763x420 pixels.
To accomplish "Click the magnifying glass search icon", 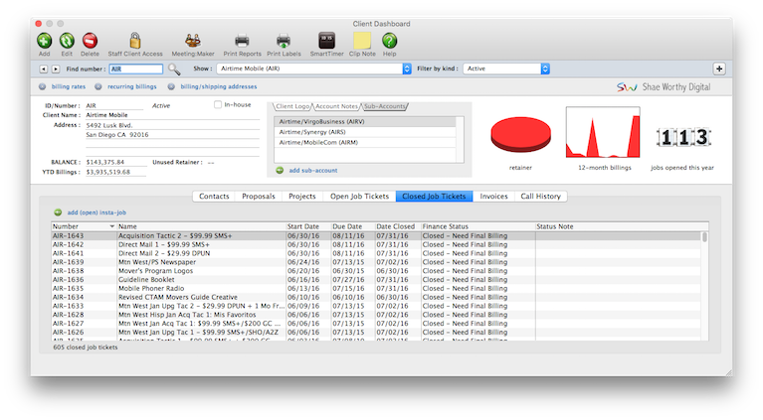I will [174, 69].
